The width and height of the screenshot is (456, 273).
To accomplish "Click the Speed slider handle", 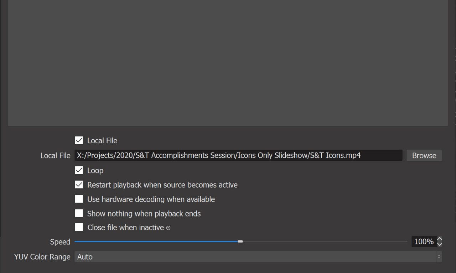I will click(x=240, y=242).
